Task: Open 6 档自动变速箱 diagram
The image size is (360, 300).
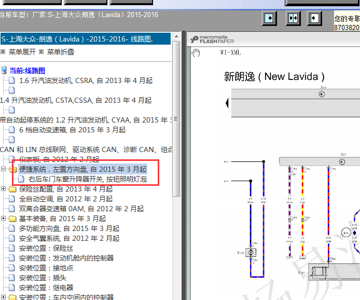Action: coord(72,130)
